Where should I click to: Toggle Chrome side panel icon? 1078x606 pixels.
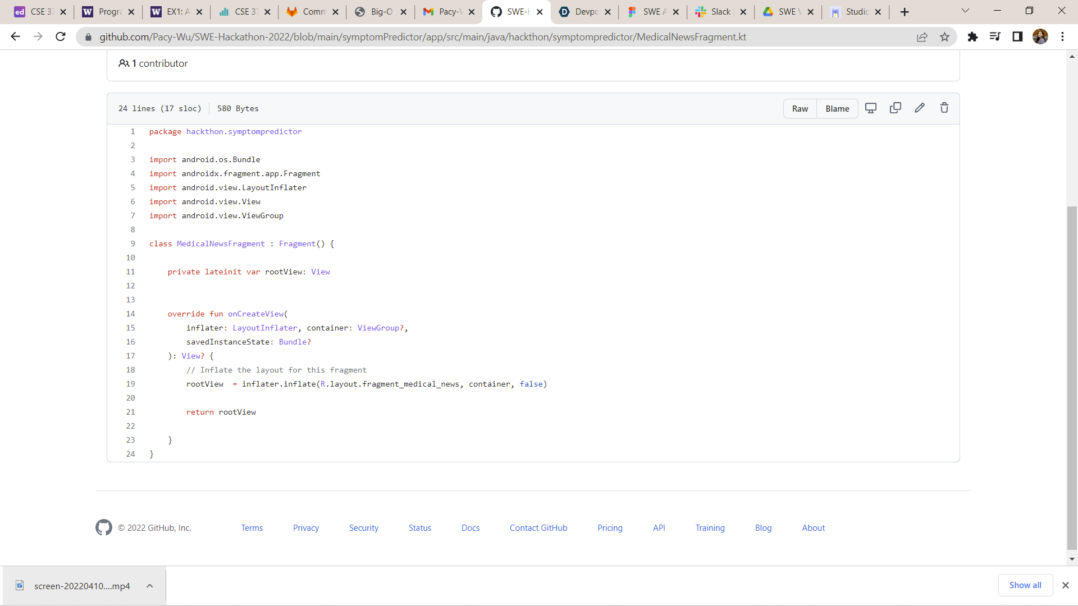click(x=1017, y=37)
